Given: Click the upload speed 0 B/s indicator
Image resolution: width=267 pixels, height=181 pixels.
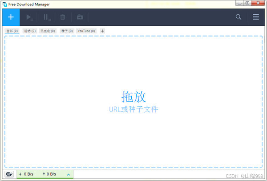Looking at the screenshot, I should [x=49, y=174].
